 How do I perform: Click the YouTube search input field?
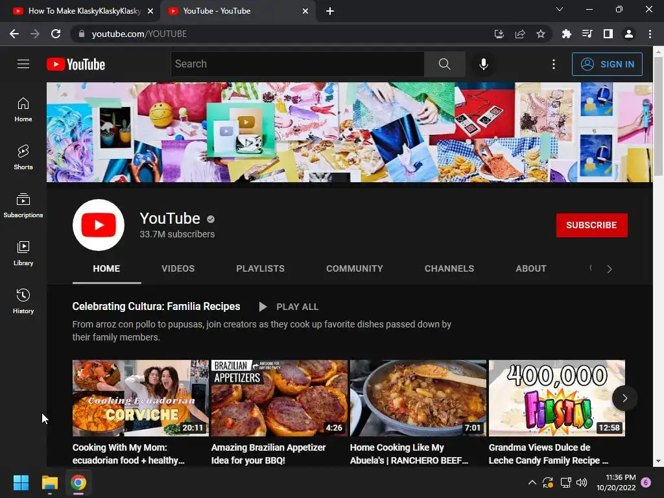[297, 64]
